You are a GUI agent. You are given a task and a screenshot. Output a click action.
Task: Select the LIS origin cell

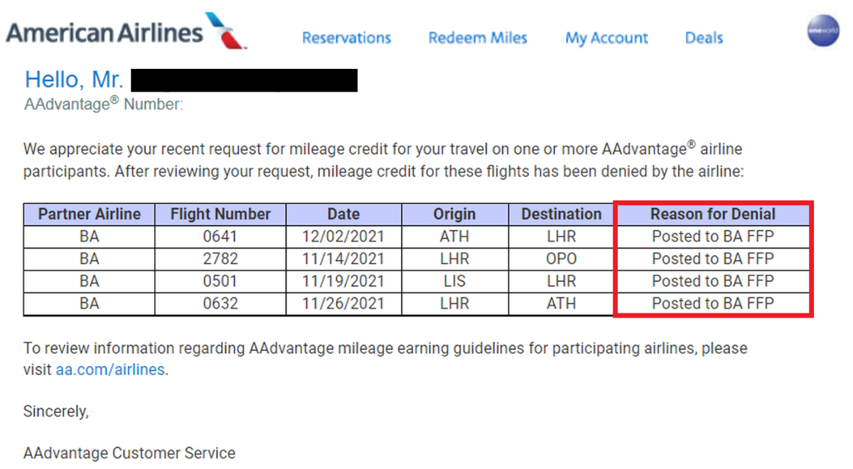coord(455,281)
